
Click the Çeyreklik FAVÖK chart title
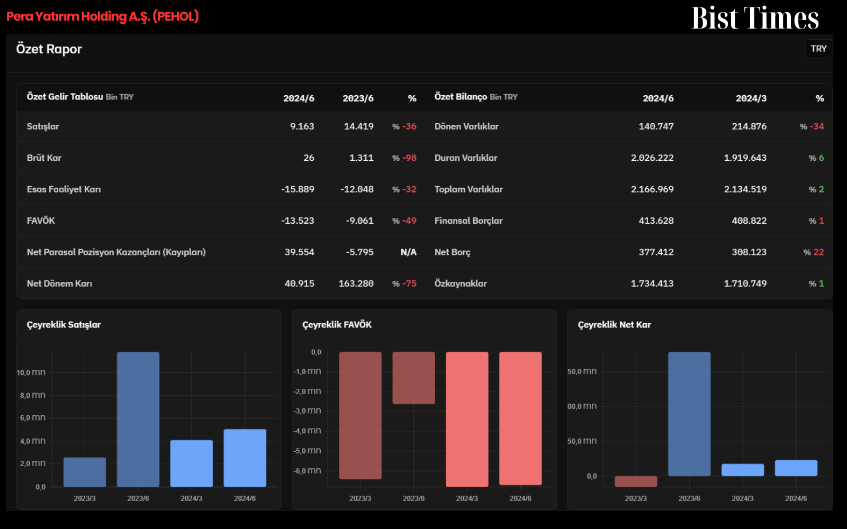[x=337, y=325]
